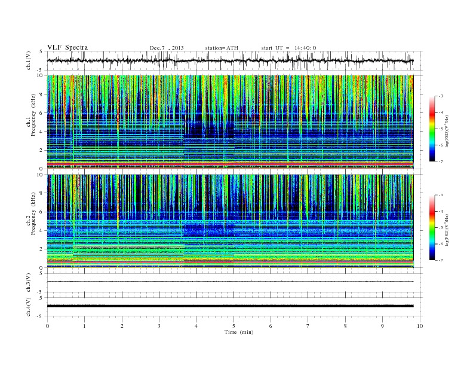
Task: Click the '8' time axis tick label
Action: pos(345,326)
